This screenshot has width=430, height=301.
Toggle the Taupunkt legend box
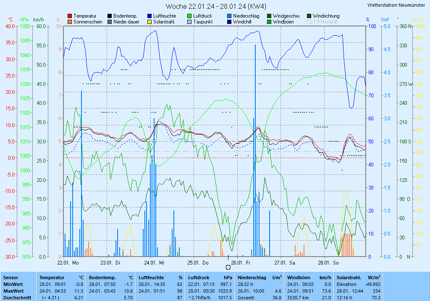tap(189, 22)
